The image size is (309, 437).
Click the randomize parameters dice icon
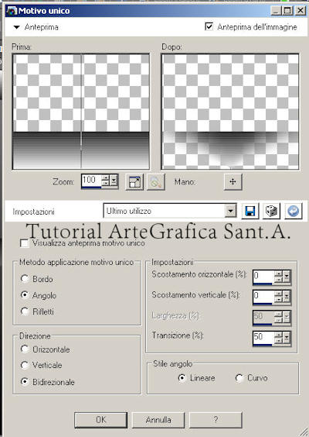click(271, 211)
